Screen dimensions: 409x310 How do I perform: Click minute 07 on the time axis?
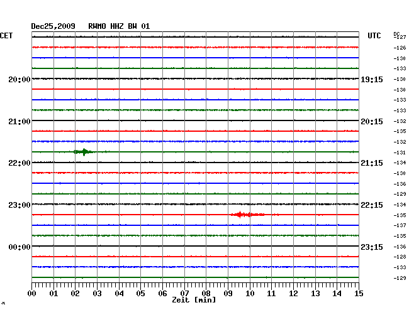(184, 294)
